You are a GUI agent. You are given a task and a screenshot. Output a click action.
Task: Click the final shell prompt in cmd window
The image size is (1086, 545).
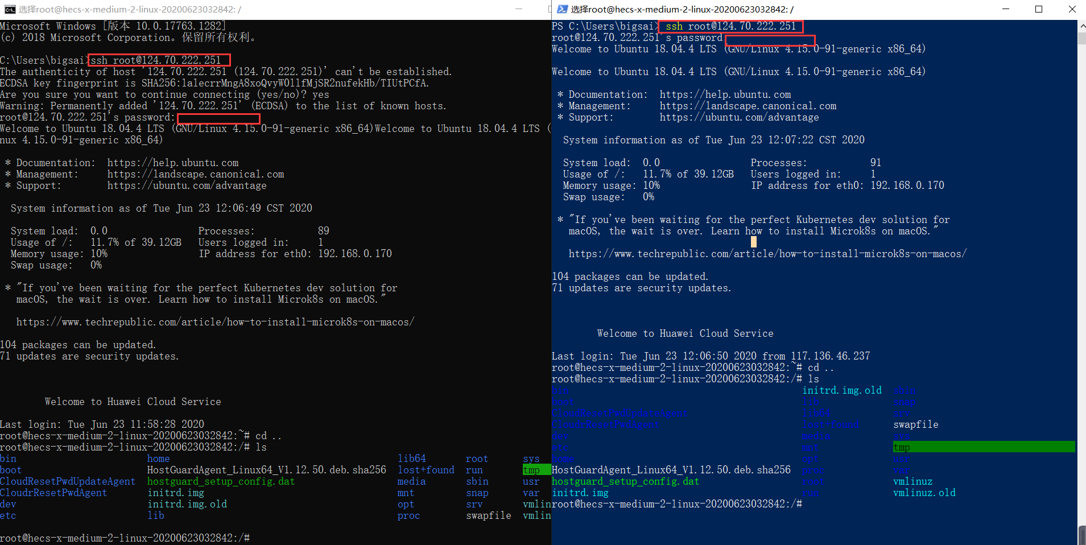125,538
